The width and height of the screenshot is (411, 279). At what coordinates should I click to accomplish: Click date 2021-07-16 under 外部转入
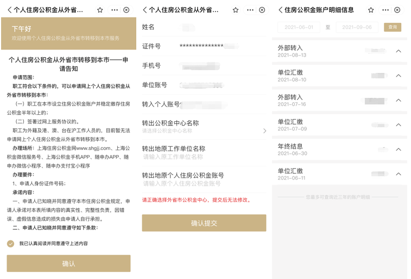click(292, 104)
